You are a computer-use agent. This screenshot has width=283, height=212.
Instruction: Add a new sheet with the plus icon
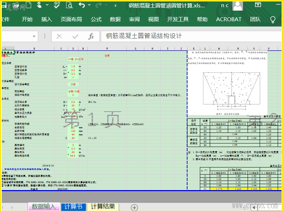point(134,207)
